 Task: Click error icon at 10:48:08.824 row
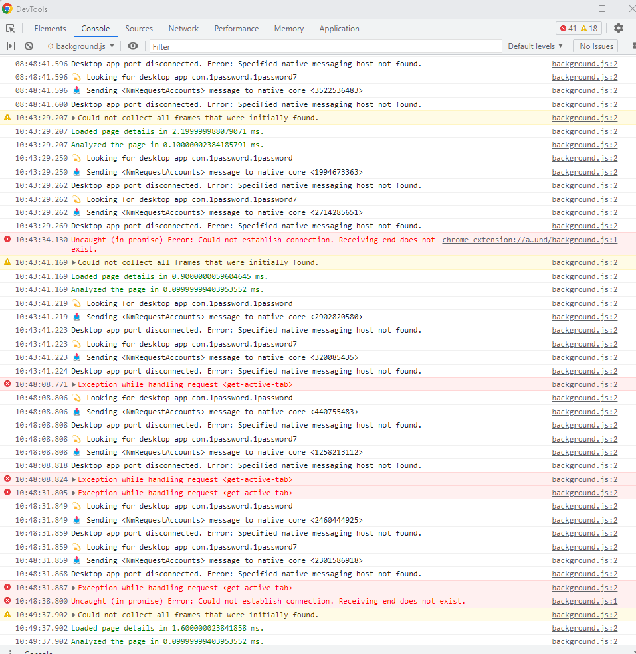(7, 479)
